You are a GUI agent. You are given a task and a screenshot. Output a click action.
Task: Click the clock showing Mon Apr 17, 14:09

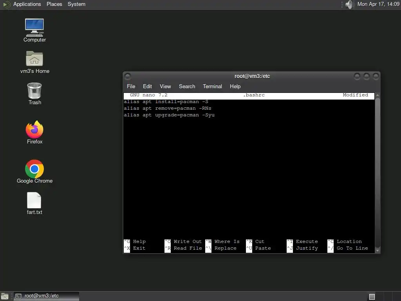point(378,4)
